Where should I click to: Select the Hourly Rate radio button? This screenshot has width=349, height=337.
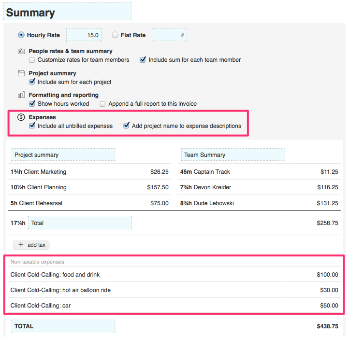[21, 35]
